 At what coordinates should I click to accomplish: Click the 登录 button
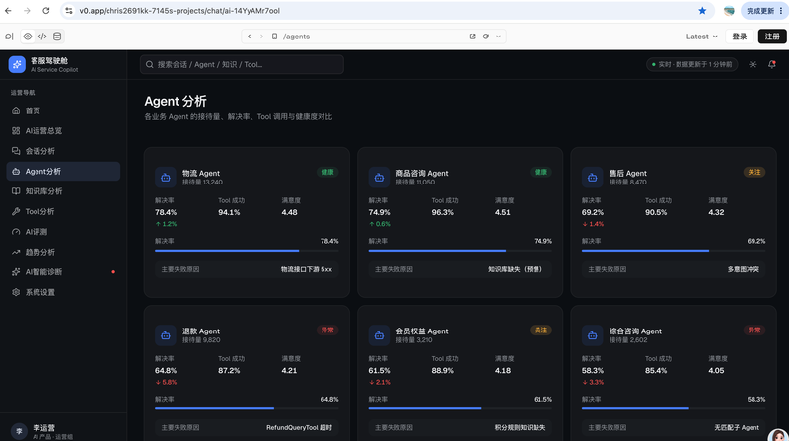739,37
